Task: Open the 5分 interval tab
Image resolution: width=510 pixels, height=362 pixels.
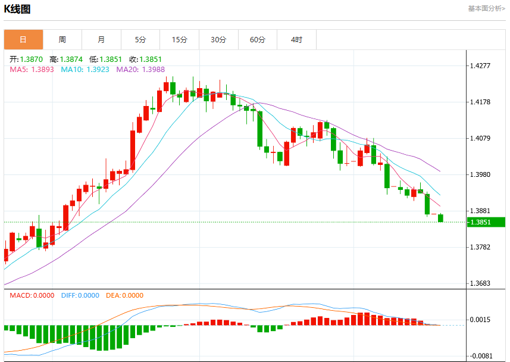Action: (140, 40)
